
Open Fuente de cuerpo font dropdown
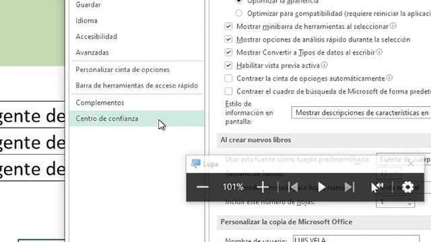point(403,159)
